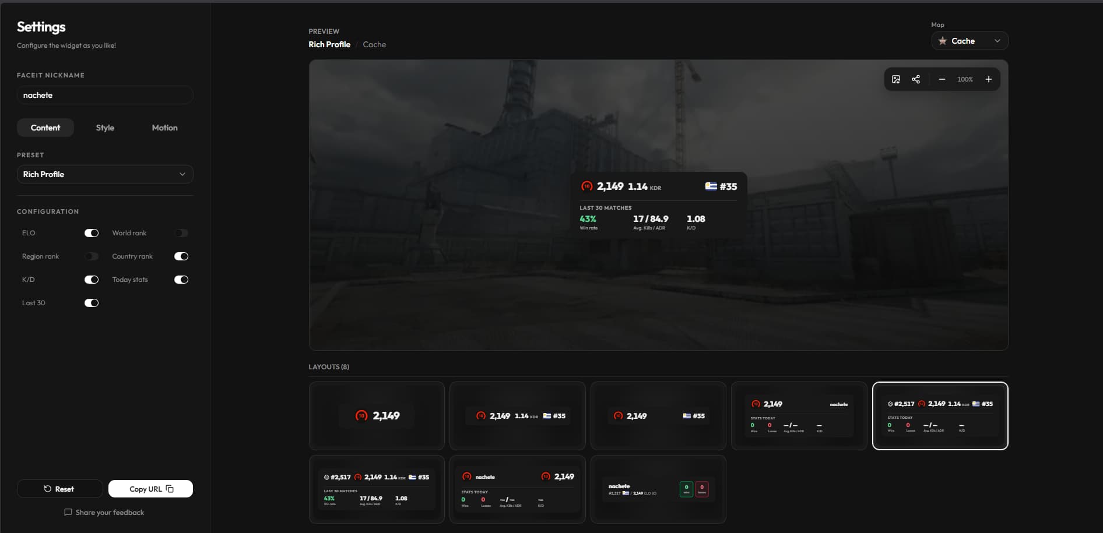Turn off the Today stats switch
Image resolution: width=1103 pixels, height=533 pixels.
point(181,280)
